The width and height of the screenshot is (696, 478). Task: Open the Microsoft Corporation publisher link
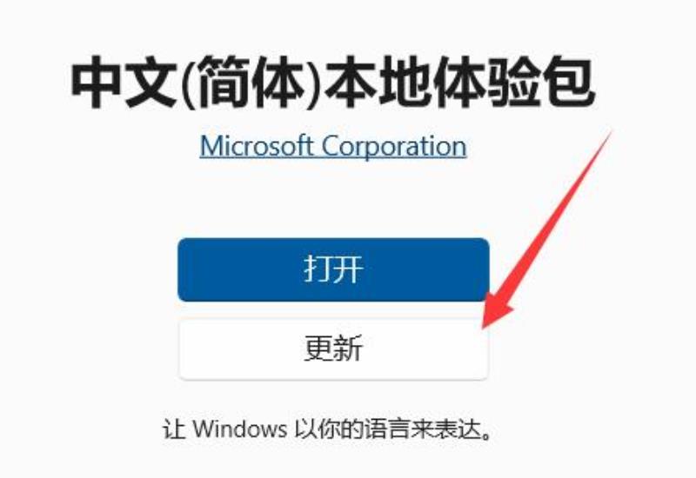pos(333,146)
